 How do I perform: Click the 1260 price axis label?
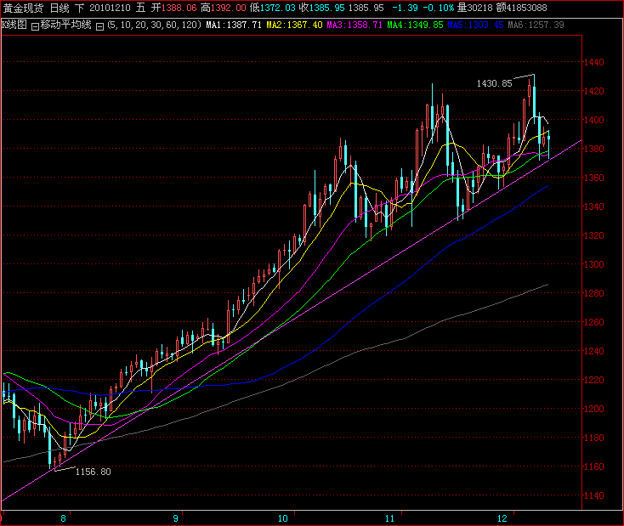click(x=594, y=322)
